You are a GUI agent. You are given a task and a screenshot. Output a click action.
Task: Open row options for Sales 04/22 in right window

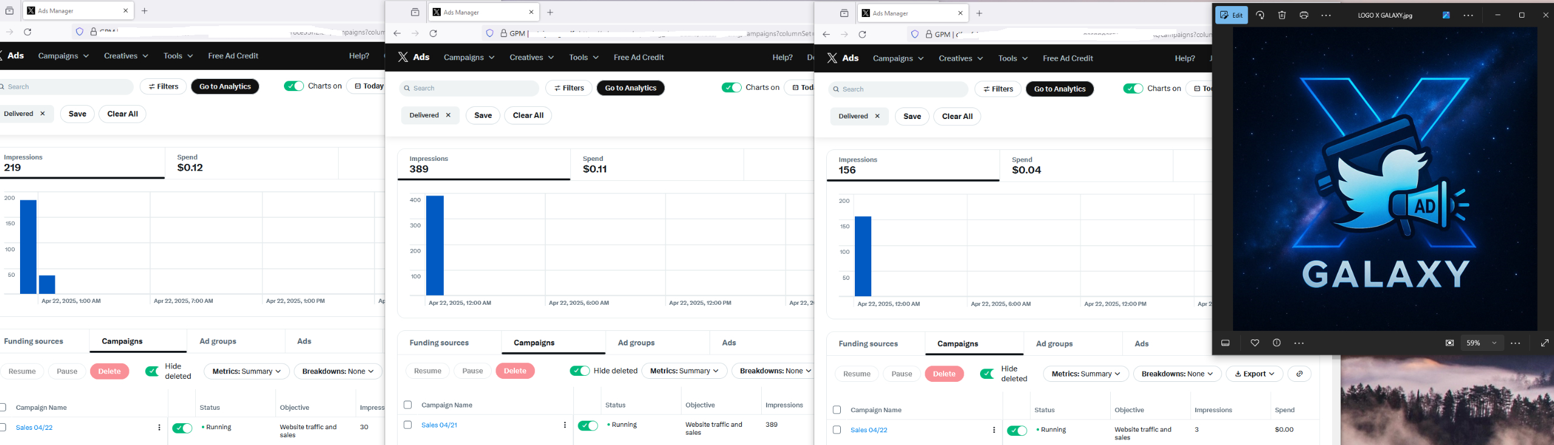(994, 430)
